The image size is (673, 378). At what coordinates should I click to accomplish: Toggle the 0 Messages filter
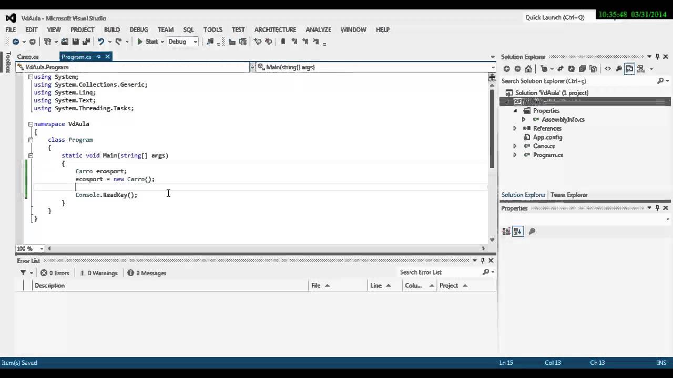tap(147, 273)
